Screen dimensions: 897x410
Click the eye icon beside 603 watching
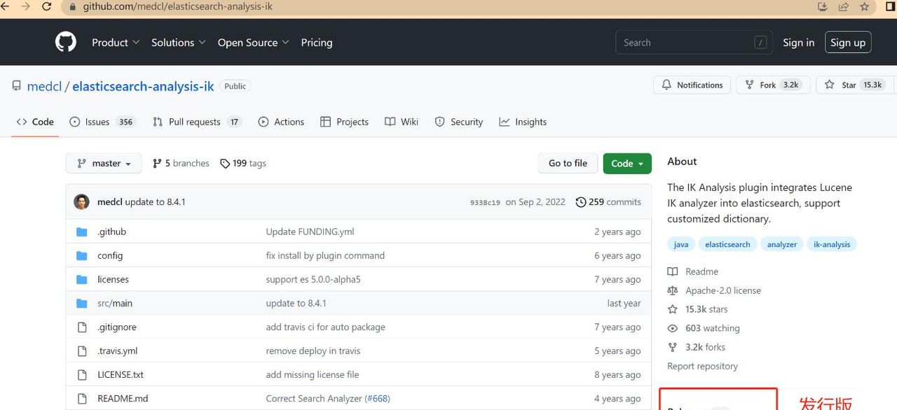click(673, 327)
